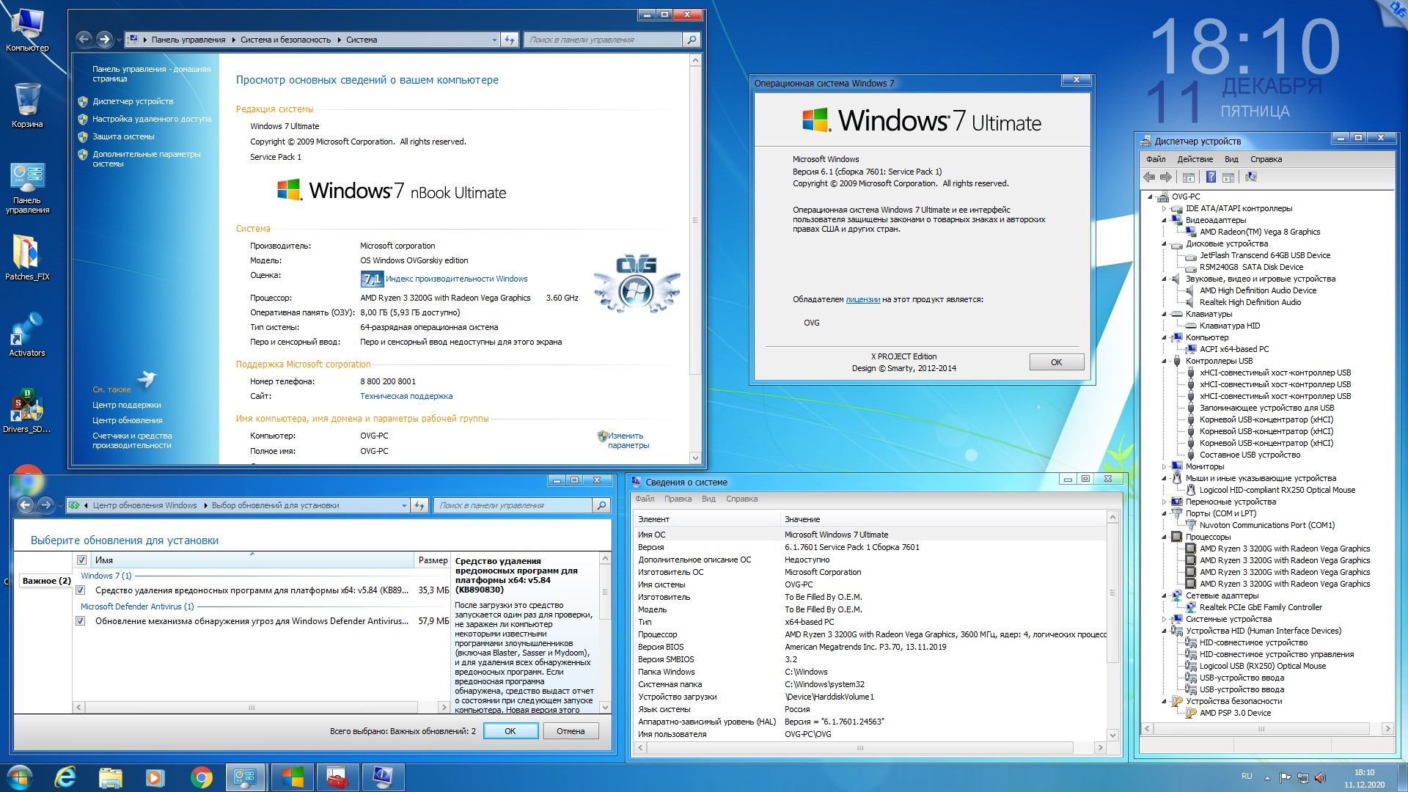Launch Internet Explorer from the taskbar

pyautogui.click(x=65, y=777)
